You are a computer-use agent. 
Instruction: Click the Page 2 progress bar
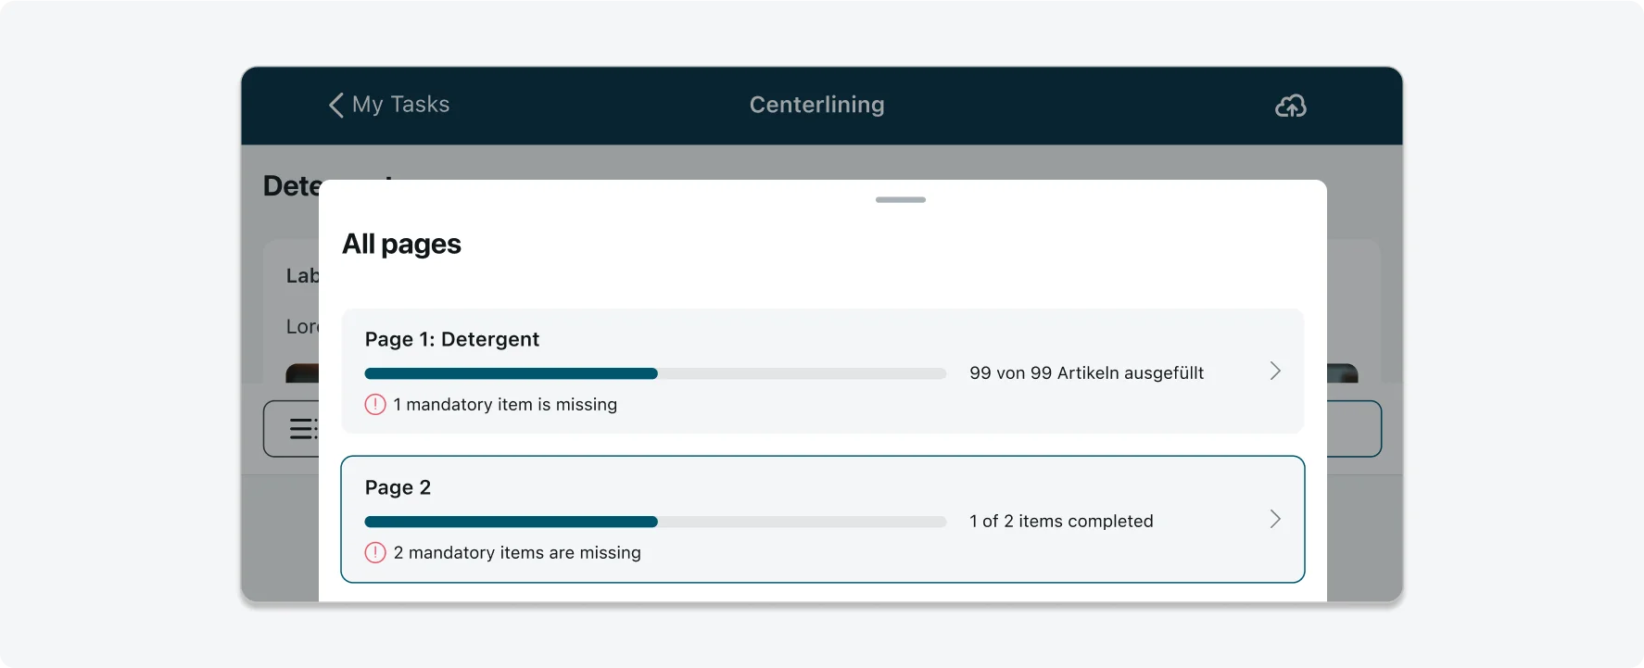pyautogui.click(x=654, y=523)
